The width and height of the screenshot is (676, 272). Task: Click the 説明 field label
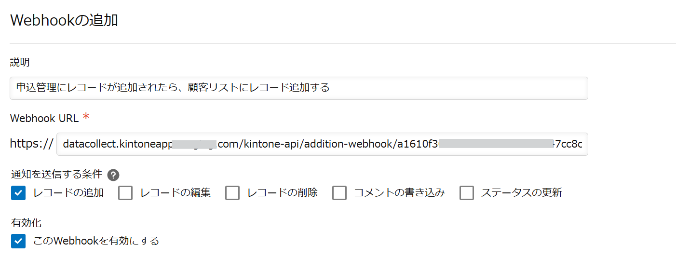[20, 62]
